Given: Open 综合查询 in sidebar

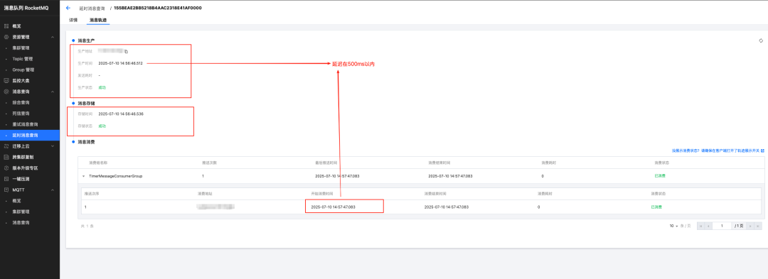Looking at the screenshot, I should click(21, 102).
